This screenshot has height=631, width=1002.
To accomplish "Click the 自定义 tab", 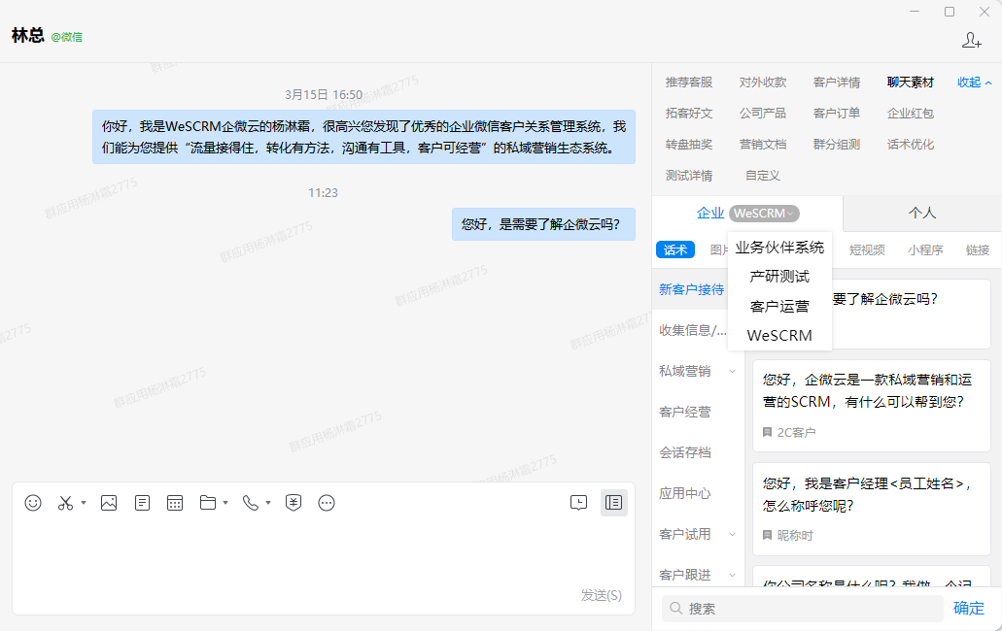I will (763, 176).
